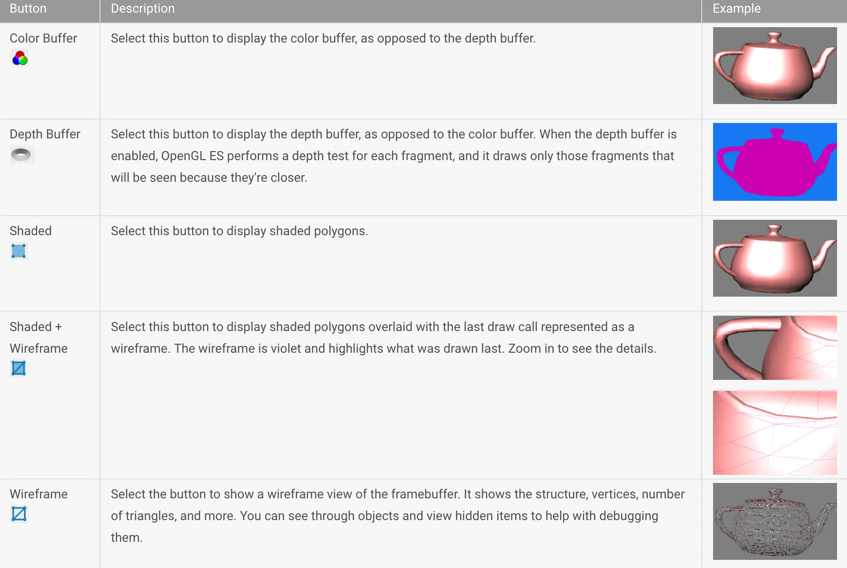This screenshot has height=568, width=847.
Task: Click the Shaded row label text
Action: [x=31, y=231]
